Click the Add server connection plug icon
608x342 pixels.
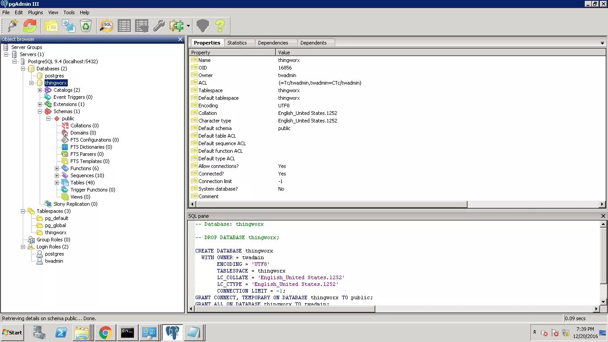coord(13,26)
